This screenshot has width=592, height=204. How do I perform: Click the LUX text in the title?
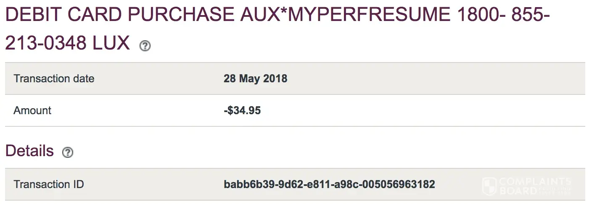point(111,43)
